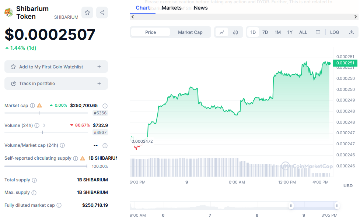Show circulating supply info tooltip
Image resolution: width=360 pixels, height=220 pixels.
(76, 158)
